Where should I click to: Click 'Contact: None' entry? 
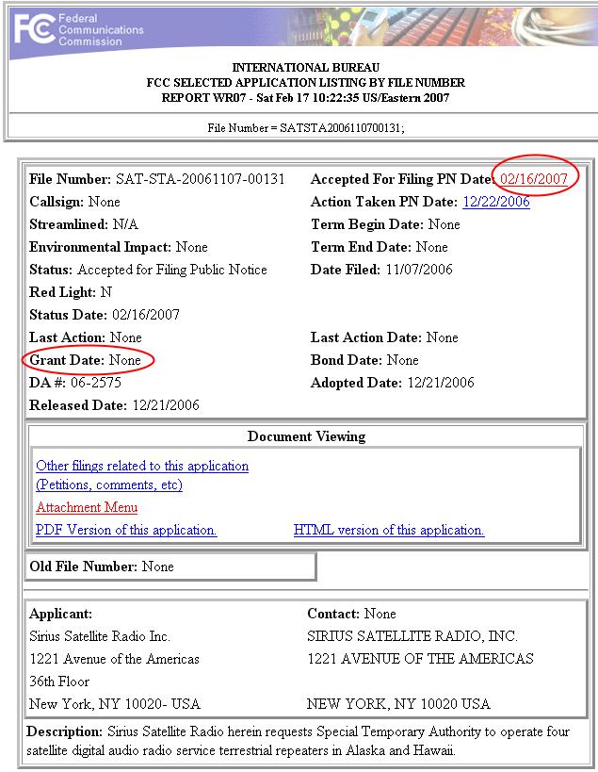tap(351, 614)
